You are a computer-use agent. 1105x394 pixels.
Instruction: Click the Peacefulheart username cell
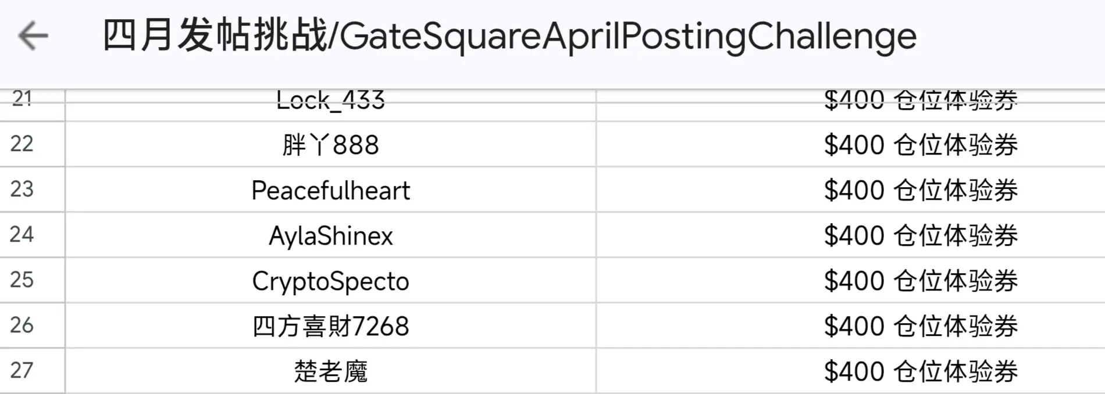330,191
